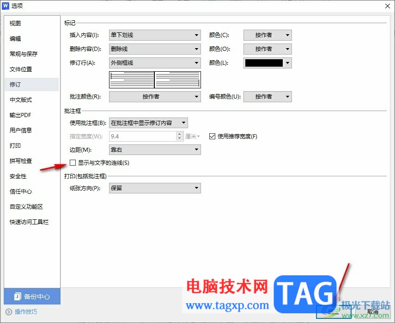This screenshot has height=323, width=395.
Task: Click the 取消 button
Action: (372, 312)
